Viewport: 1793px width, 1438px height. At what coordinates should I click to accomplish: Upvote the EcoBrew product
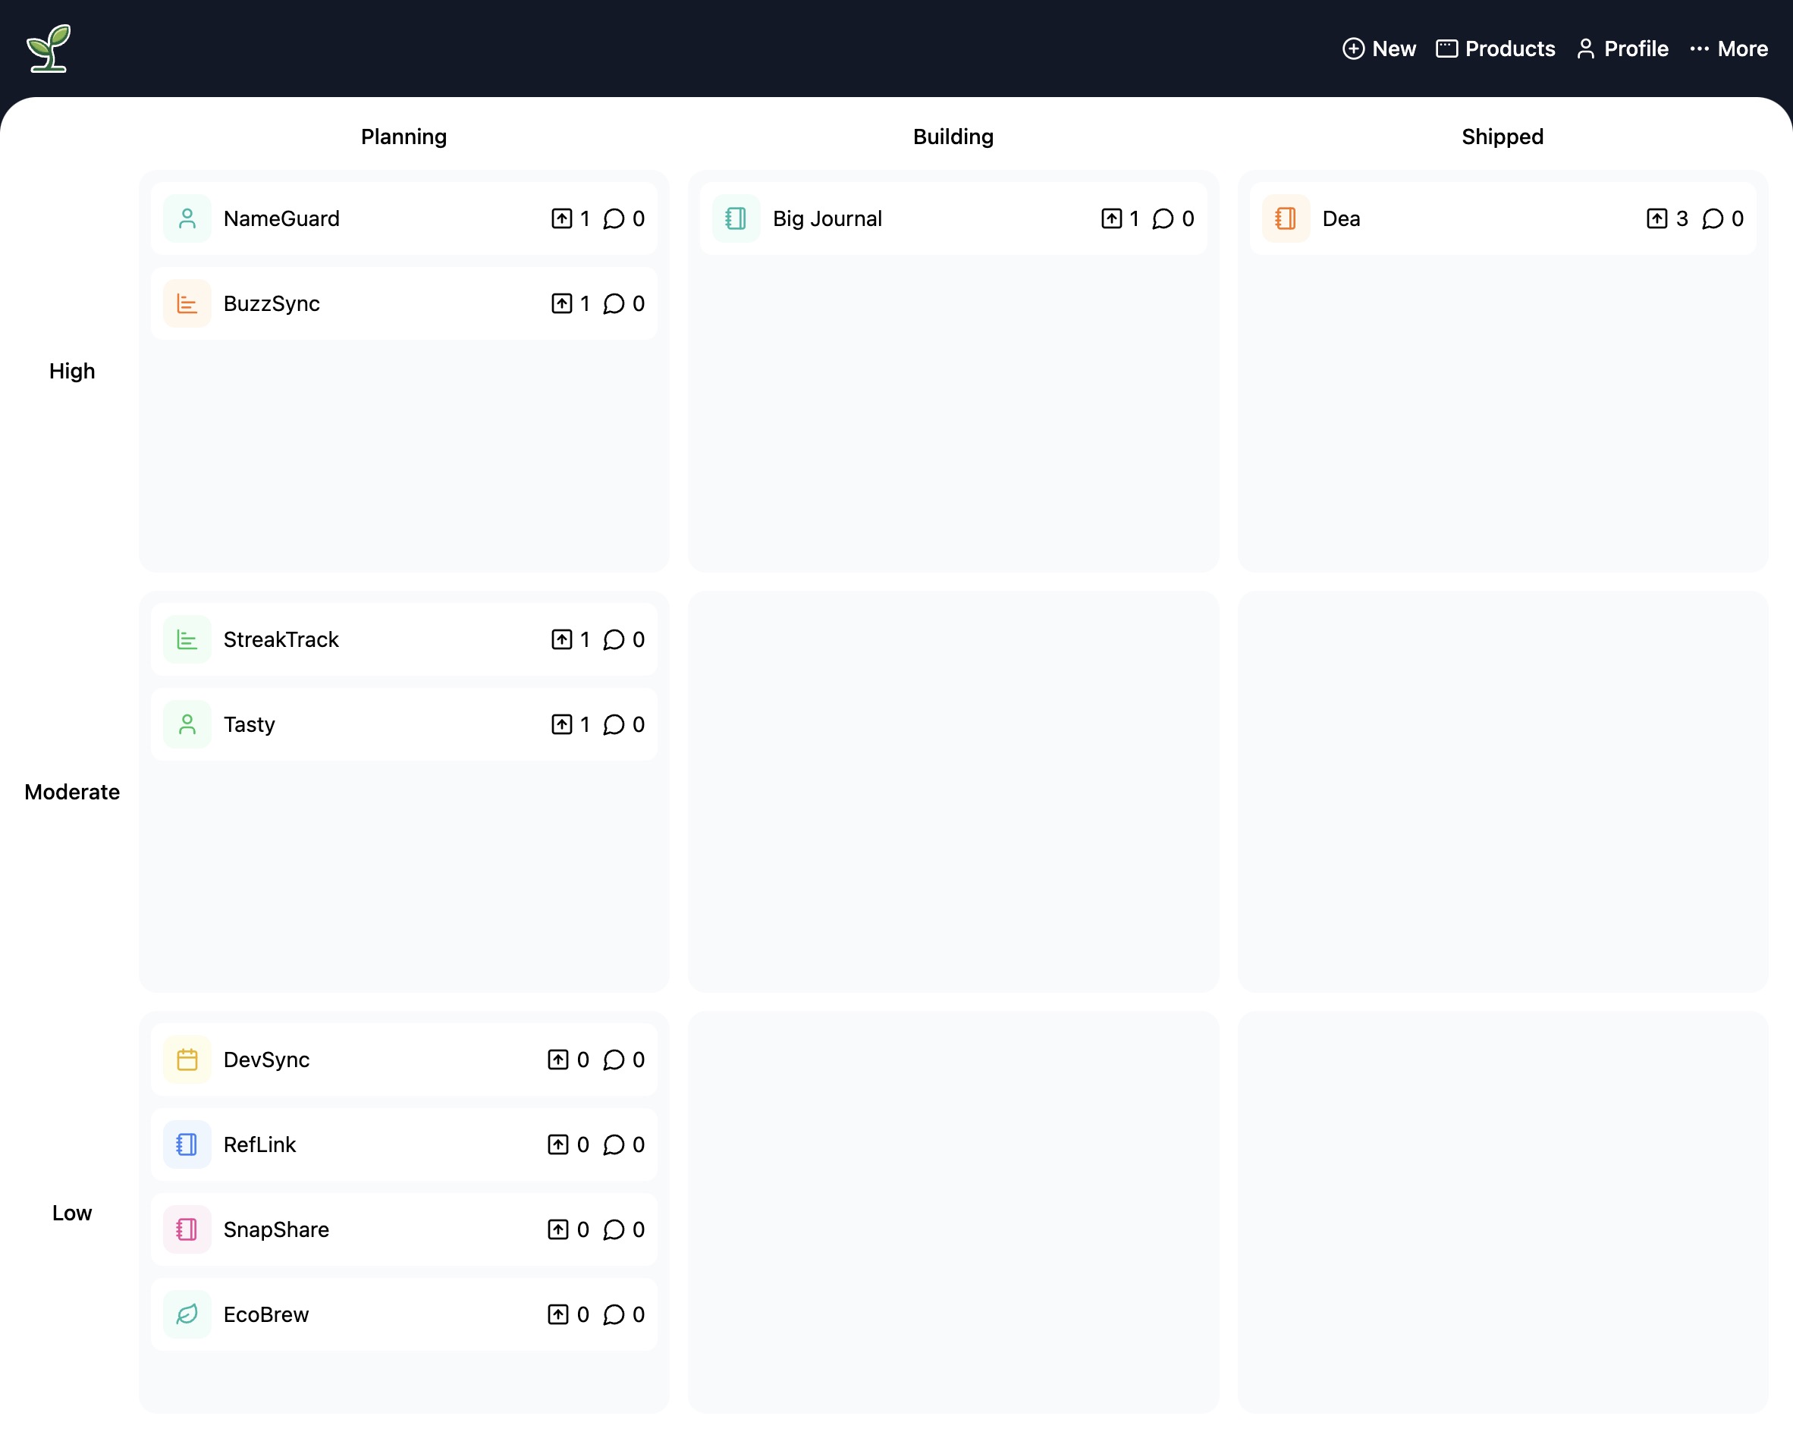[569, 1314]
